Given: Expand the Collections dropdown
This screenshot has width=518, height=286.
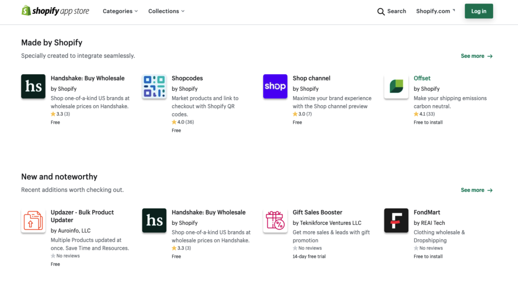Looking at the screenshot, I should pyautogui.click(x=166, y=11).
